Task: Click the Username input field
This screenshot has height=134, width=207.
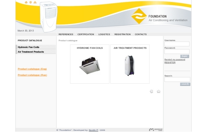Action: pos(177,44)
